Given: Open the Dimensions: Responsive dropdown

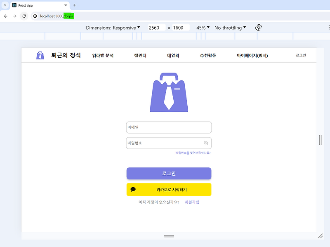Looking at the screenshot, I should pos(115,27).
